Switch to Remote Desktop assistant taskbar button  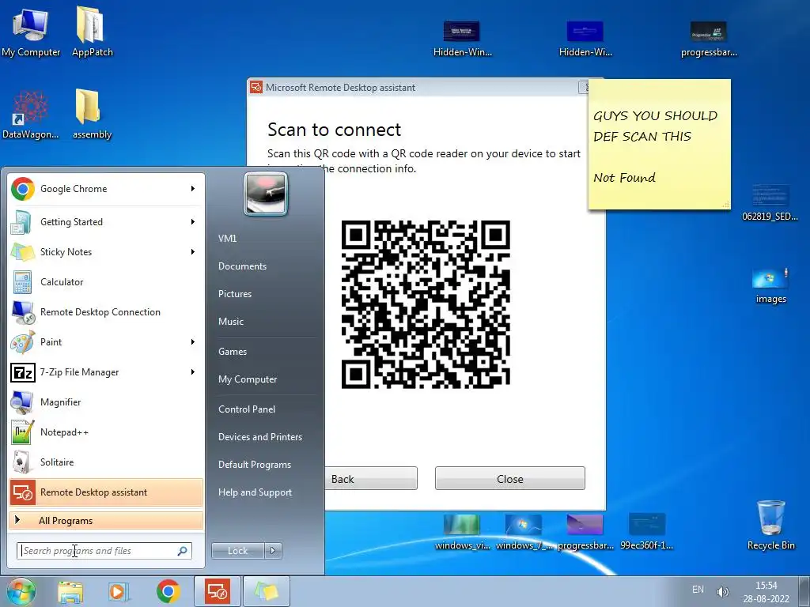point(217,591)
